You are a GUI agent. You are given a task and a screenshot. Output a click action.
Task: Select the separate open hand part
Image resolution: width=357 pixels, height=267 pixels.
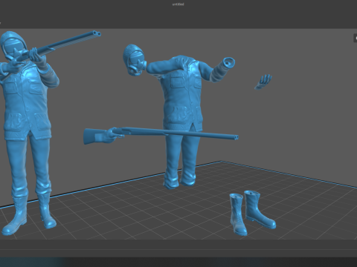pos(263,82)
